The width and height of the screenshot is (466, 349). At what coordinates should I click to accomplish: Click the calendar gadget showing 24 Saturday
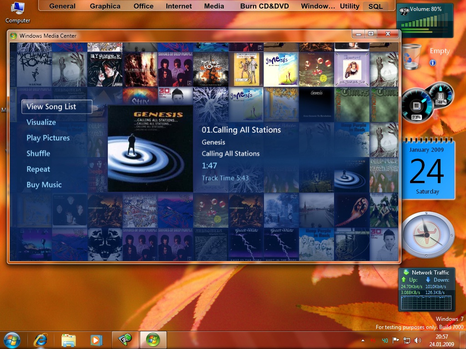[427, 169]
